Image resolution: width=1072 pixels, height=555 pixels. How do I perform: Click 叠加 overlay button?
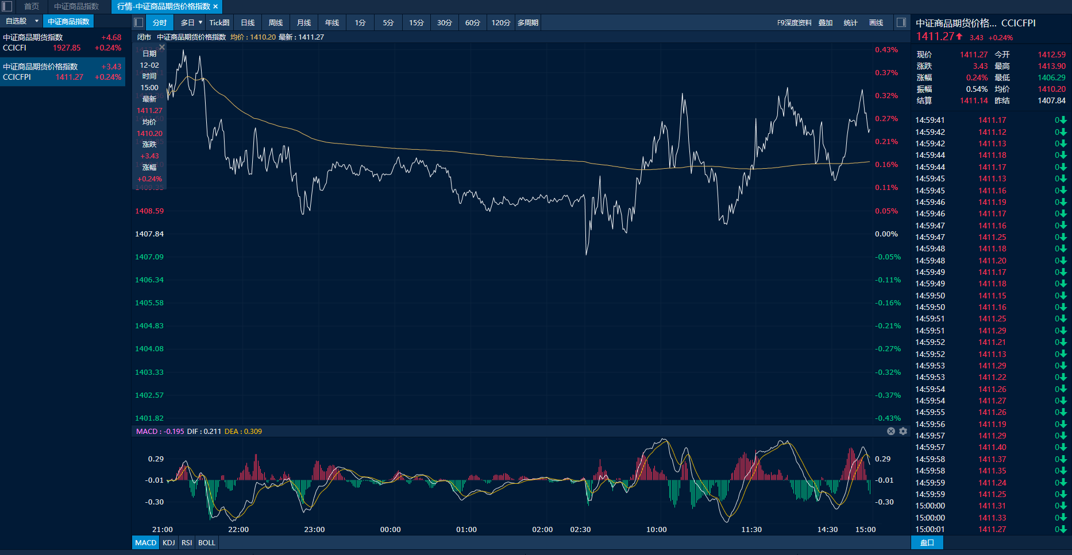pyautogui.click(x=826, y=22)
